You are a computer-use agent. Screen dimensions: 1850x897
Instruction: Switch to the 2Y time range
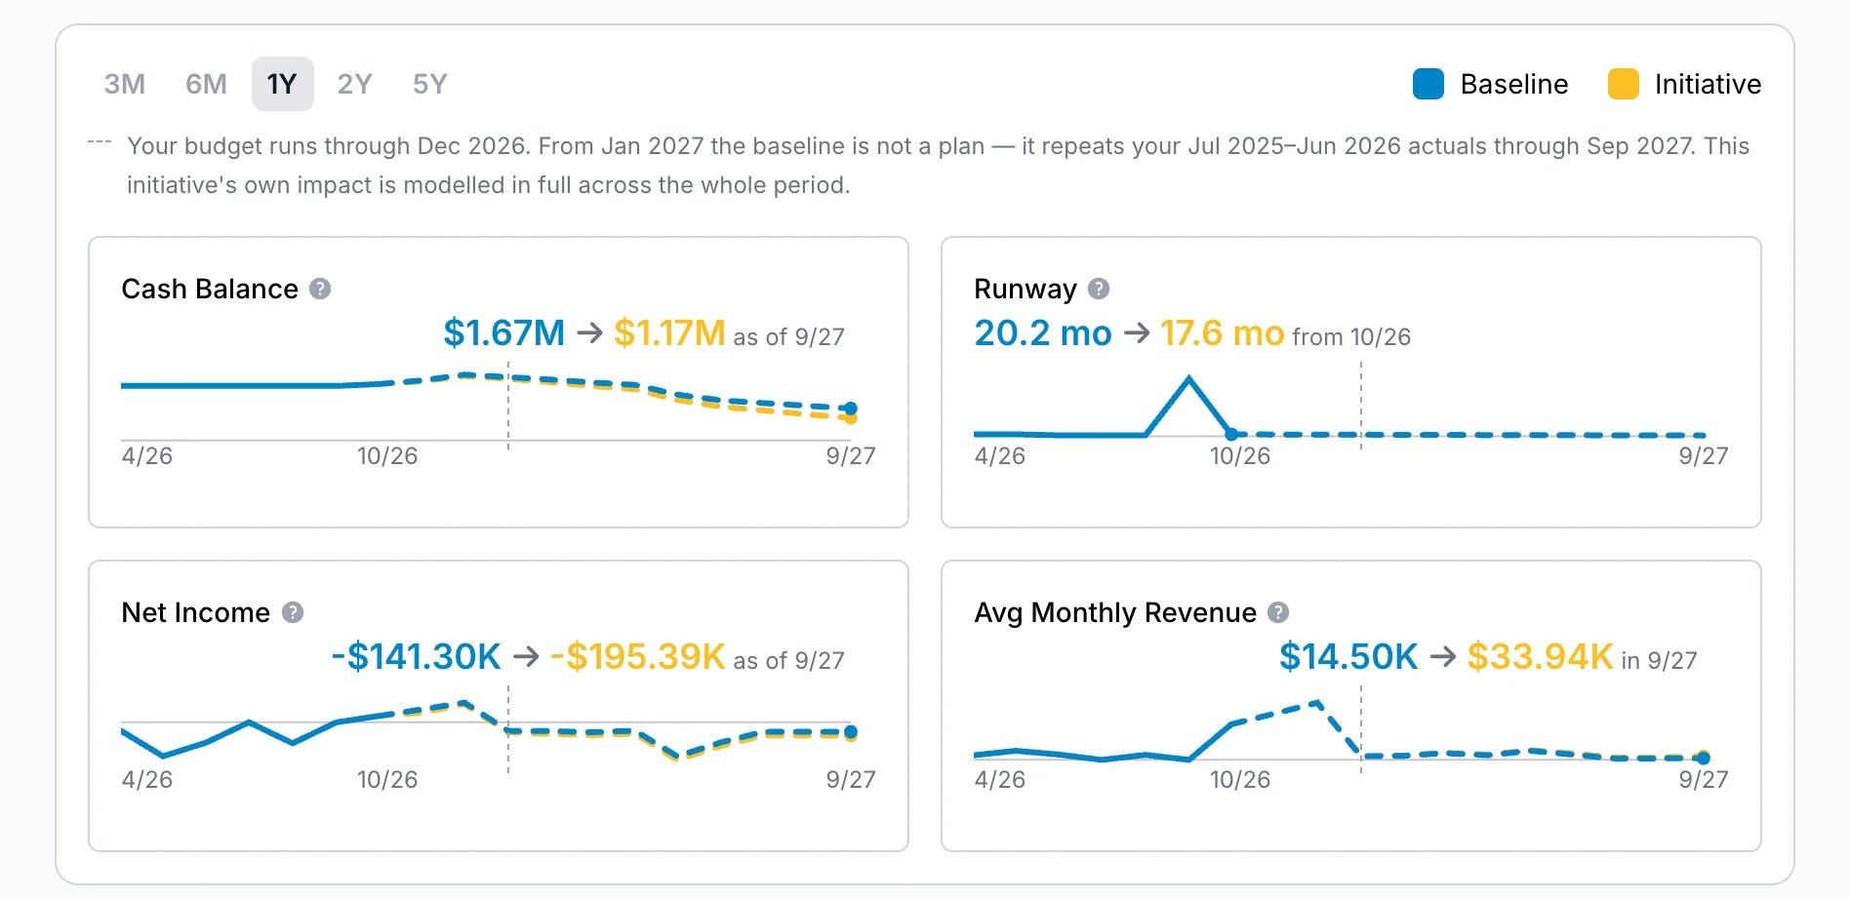click(355, 84)
